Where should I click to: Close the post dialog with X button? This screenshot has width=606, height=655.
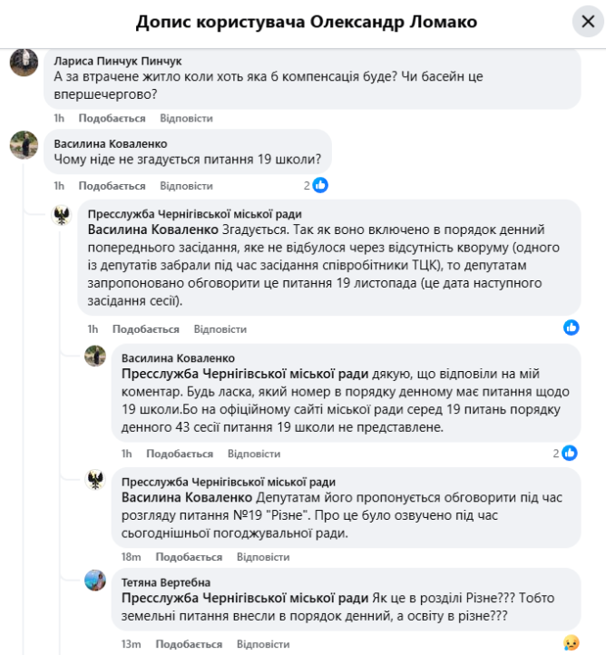[587, 22]
